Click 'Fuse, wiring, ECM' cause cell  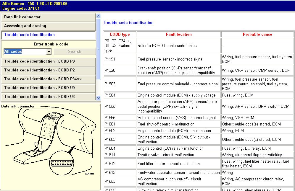257,95
